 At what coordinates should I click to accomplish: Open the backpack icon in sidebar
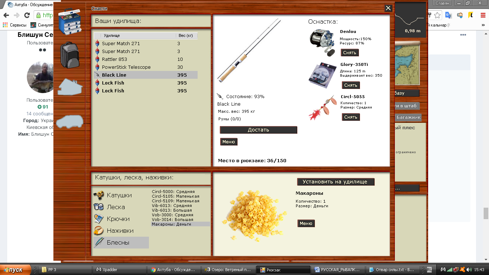tap(69, 55)
